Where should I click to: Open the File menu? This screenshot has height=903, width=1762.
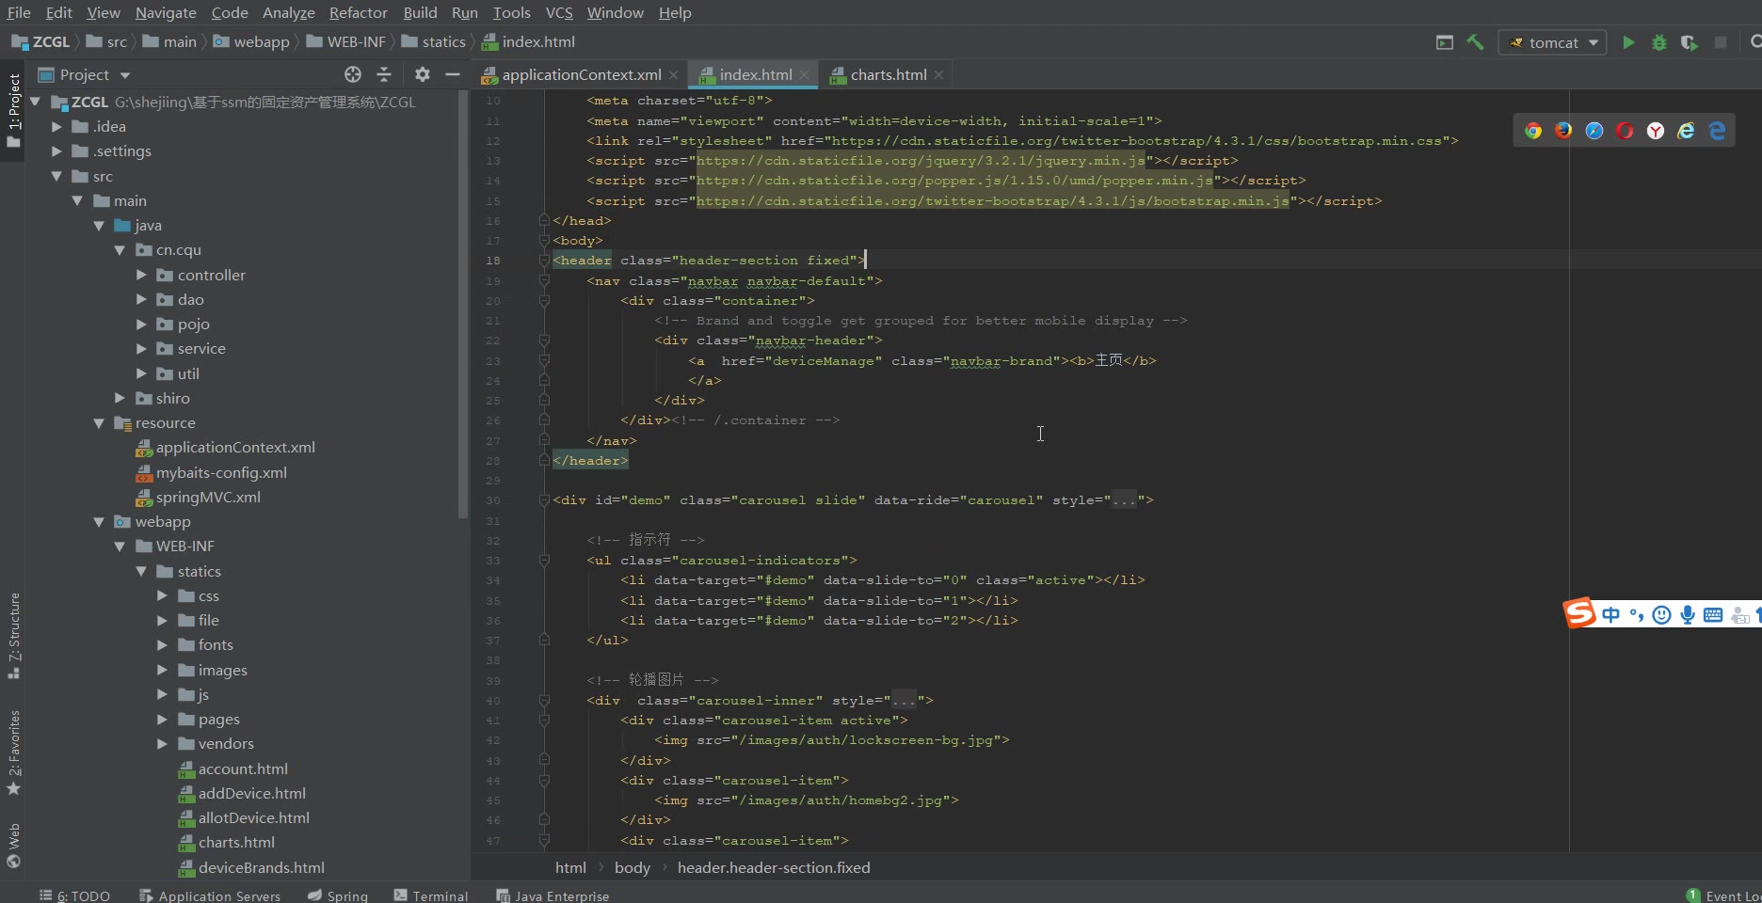coord(19,12)
